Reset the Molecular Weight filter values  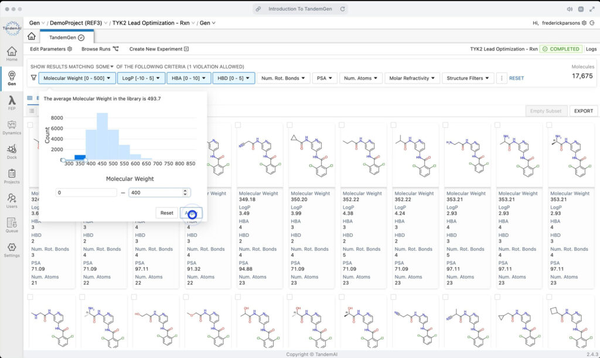click(166, 213)
